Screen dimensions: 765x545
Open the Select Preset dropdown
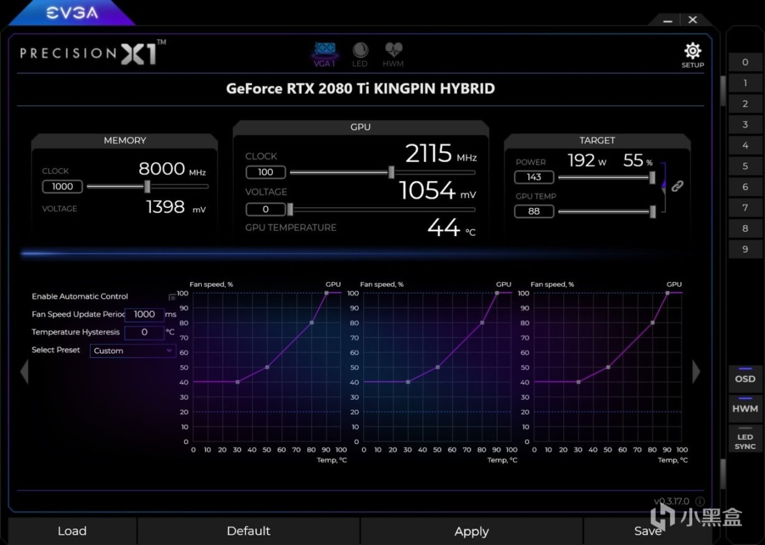(133, 351)
